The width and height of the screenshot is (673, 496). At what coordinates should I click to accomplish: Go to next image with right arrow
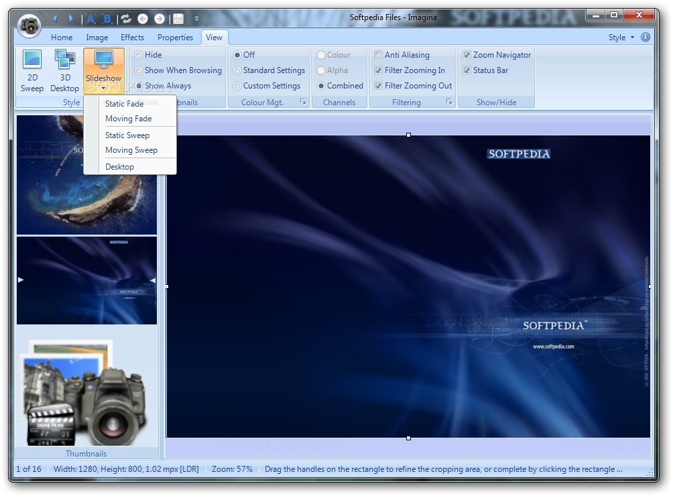(71, 19)
